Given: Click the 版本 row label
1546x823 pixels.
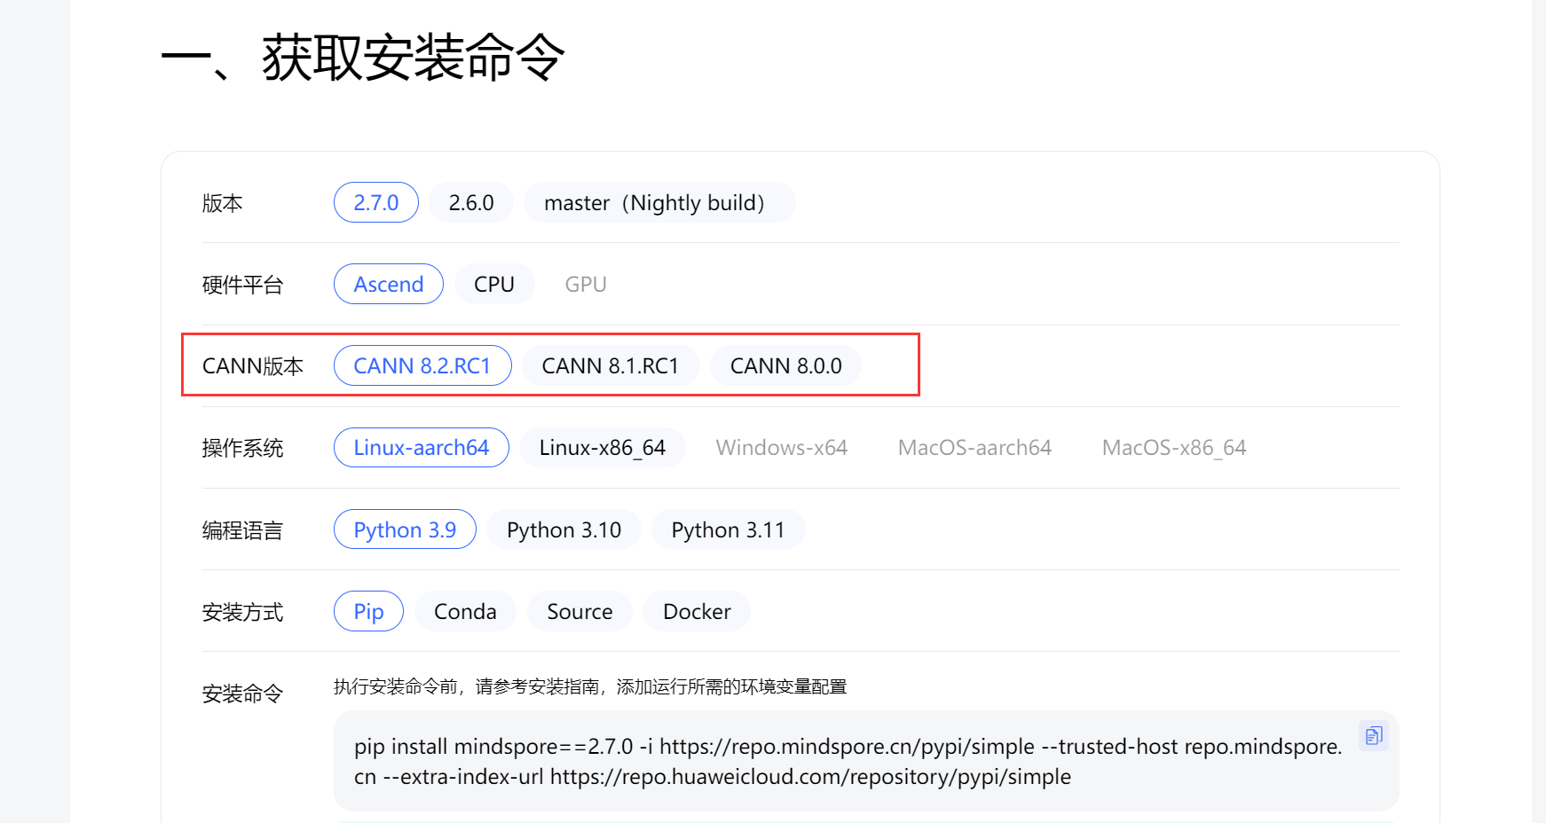Looking at the screenshot, I should (223, 203).
